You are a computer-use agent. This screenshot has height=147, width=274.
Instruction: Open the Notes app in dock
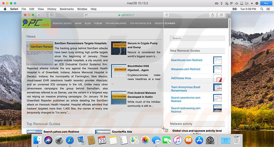tap(113, 140)
